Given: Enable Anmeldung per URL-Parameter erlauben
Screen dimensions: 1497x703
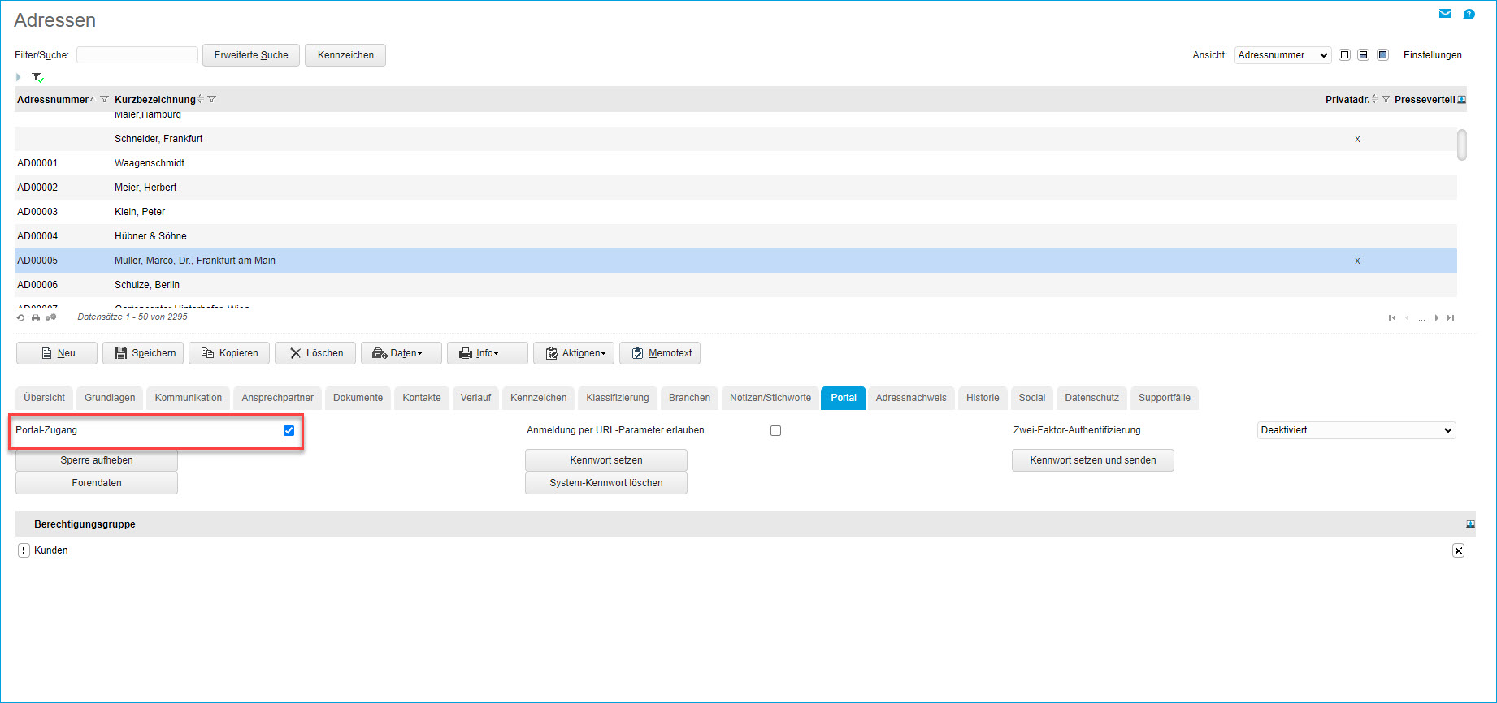Looking at the screenshot, I should coord(775,430).
